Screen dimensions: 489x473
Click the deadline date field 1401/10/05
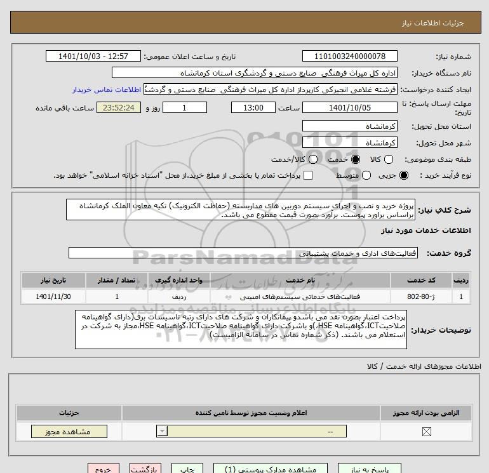pyautogui.click(x=349, y=107)
